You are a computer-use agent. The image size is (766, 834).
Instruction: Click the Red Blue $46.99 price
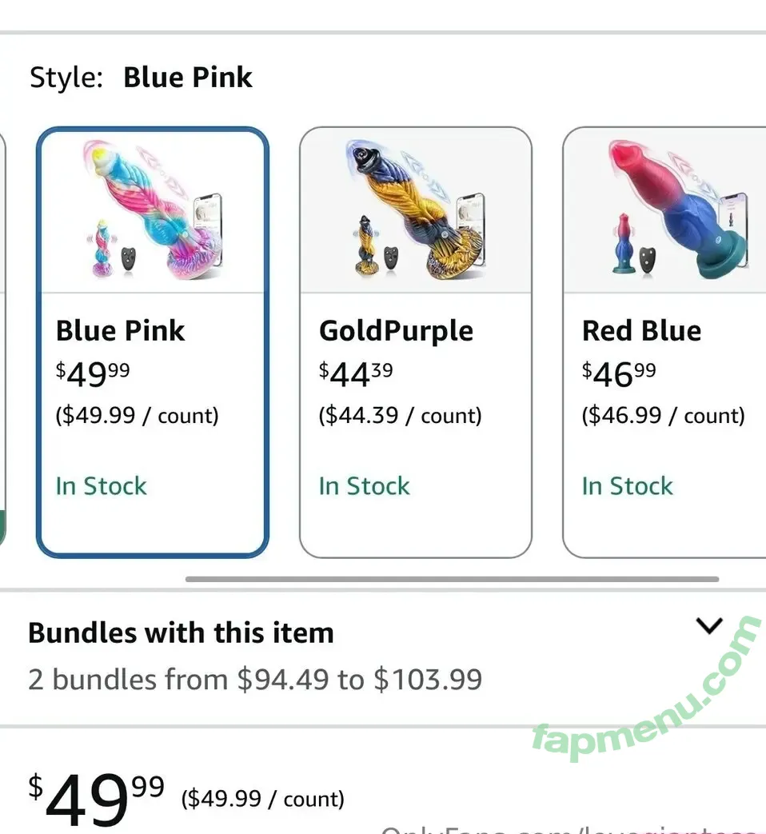pos(619,373)
